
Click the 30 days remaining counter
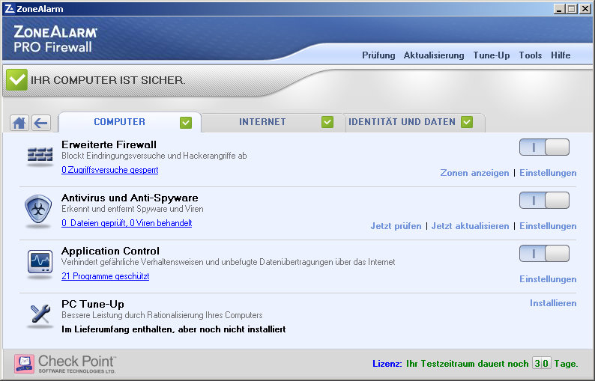[x=541, y=364]
